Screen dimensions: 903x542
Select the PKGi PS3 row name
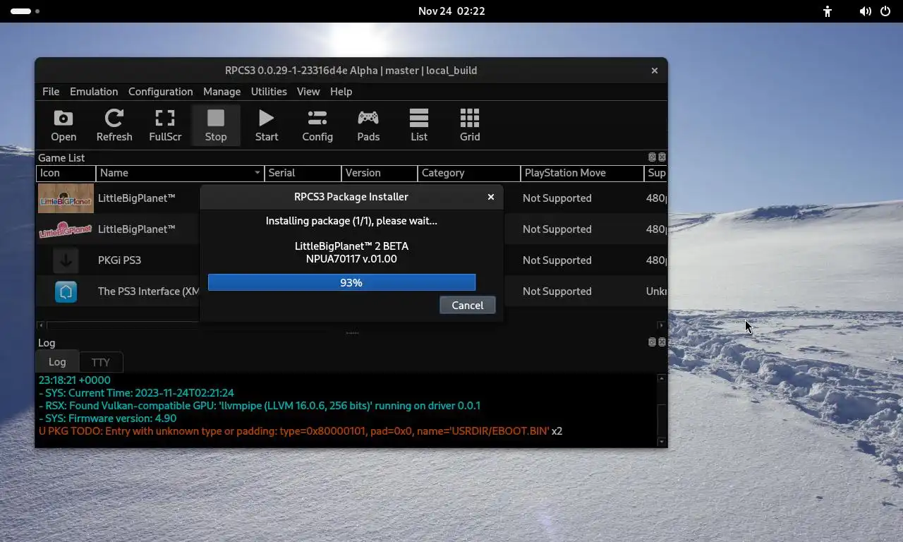tap(119, 260)
